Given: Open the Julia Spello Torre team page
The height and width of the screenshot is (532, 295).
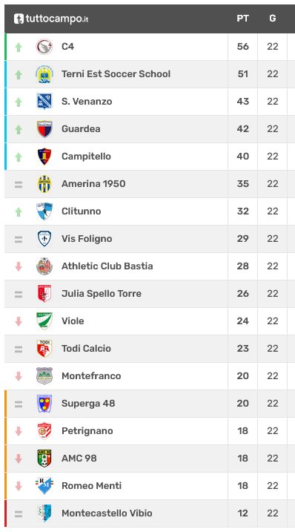Looking at the screenshot, I should pyautogui.click(x=102, y=294).
